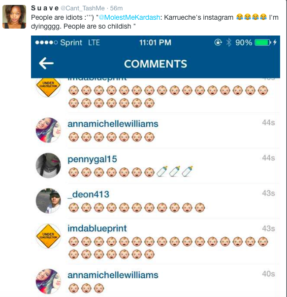Open the imdablueprint username posted 43s ago
This screenshot has height=297, width=287.
pos(97,228)
